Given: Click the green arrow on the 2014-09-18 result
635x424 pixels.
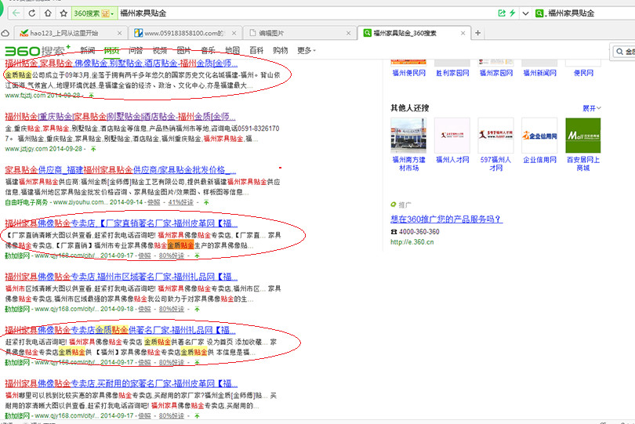Looking at the screenshot, I should 197,309.
